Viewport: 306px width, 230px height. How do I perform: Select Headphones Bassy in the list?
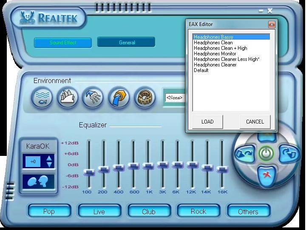click(x=232, y=37)
